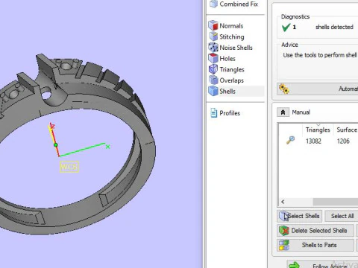Screen dimensions: 358x268
Task: Click the Follow Advice button
Action: pos(322,264)
